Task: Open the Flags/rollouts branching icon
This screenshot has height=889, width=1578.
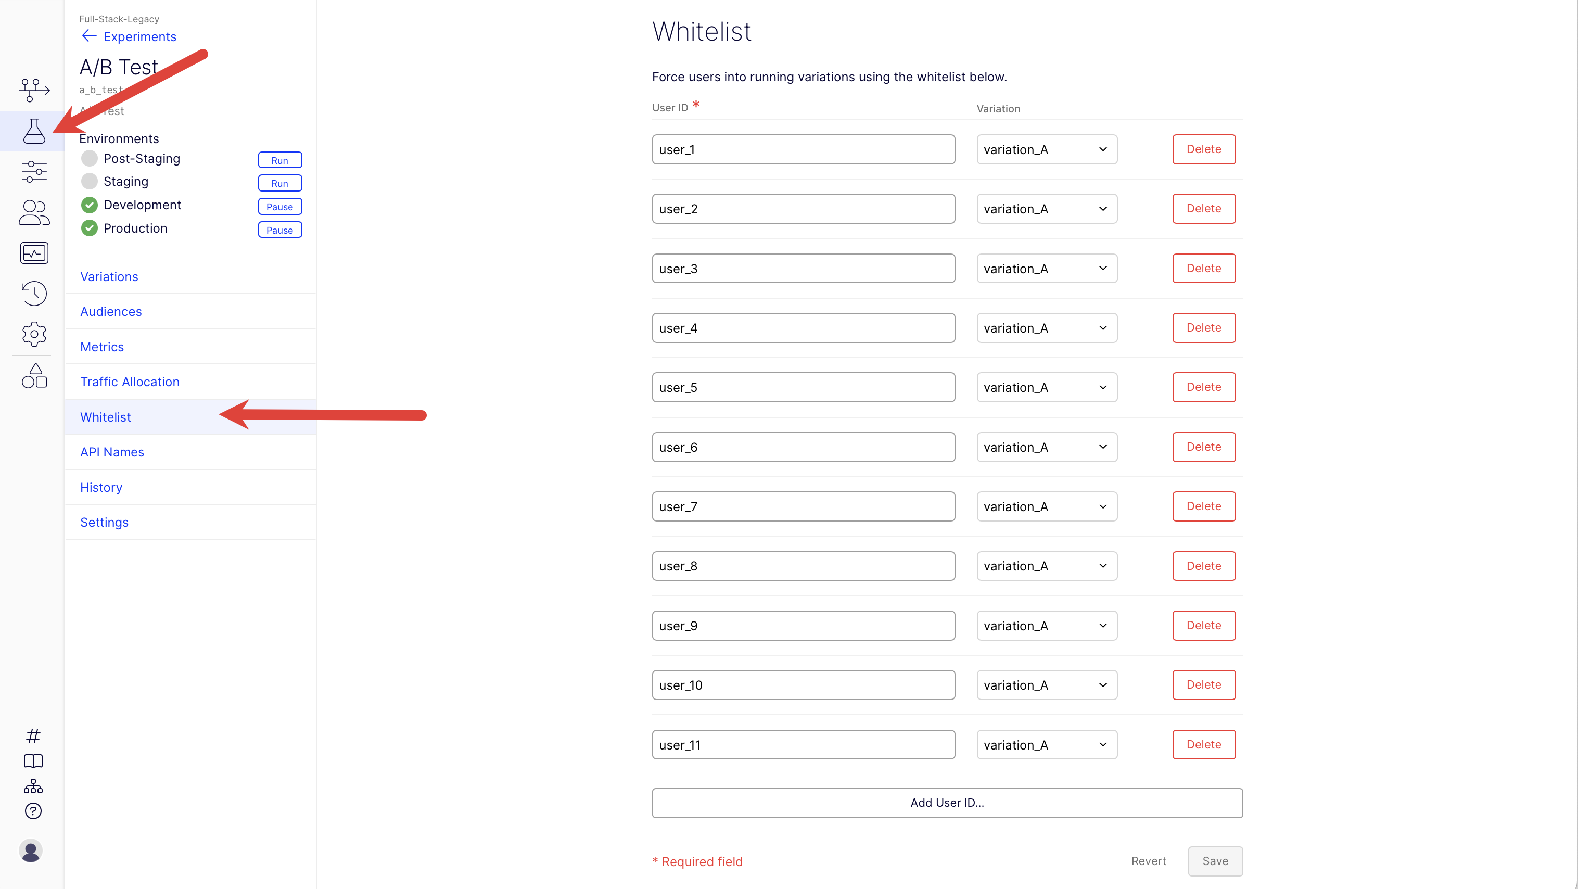Action: (34, 91)
